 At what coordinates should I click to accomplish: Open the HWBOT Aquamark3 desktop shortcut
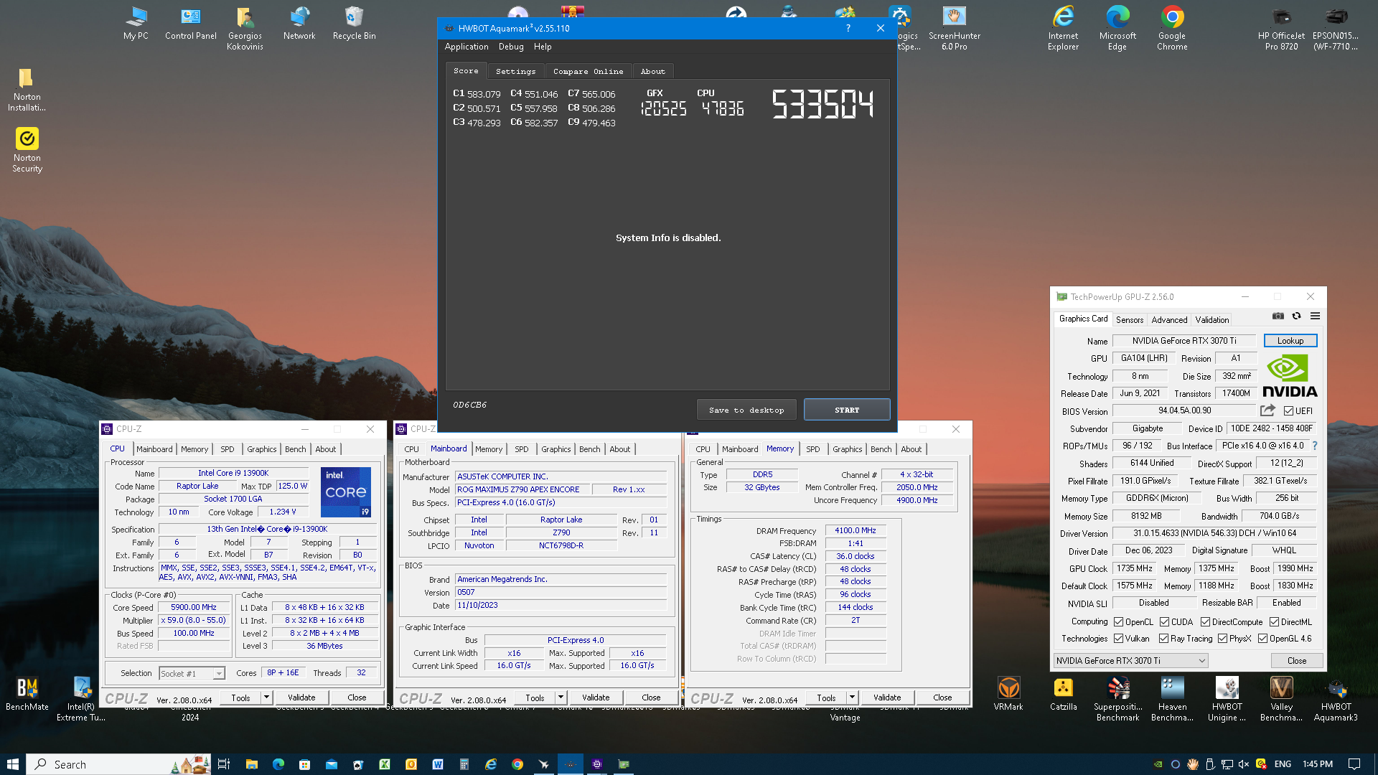(x=1336, y=698)
